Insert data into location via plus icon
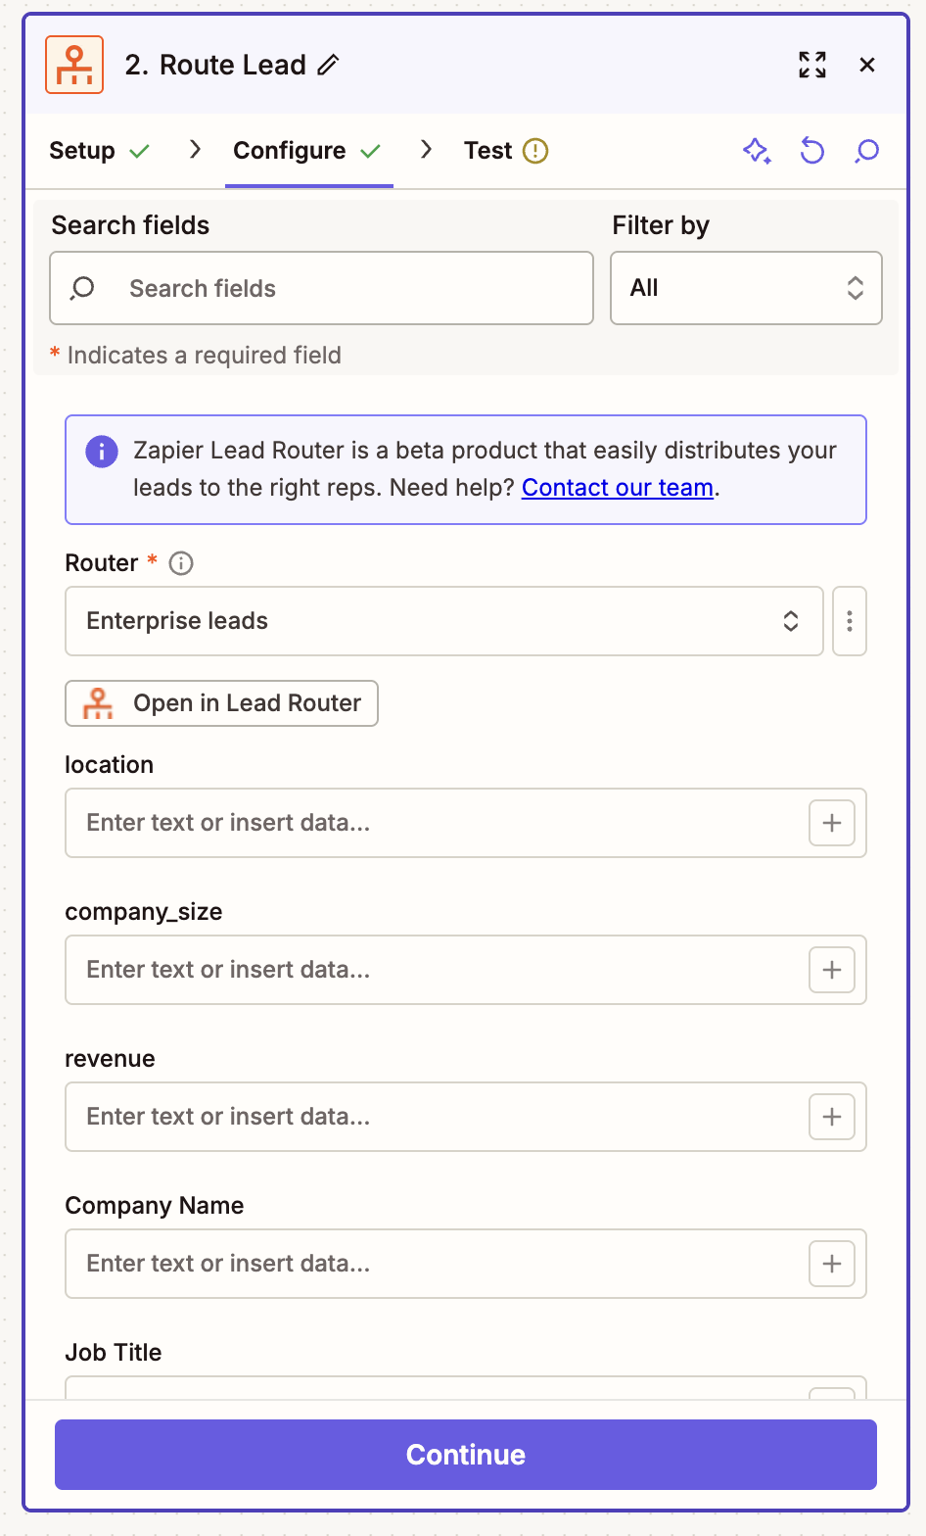926x1536 pixels. 832,823
